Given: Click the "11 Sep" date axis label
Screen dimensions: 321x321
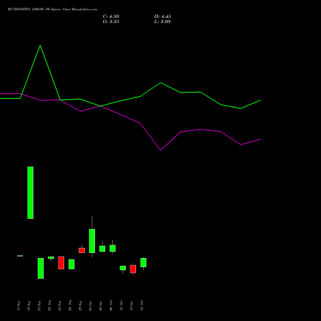Looking at the screenshot, I should click(x=19, y=306).
